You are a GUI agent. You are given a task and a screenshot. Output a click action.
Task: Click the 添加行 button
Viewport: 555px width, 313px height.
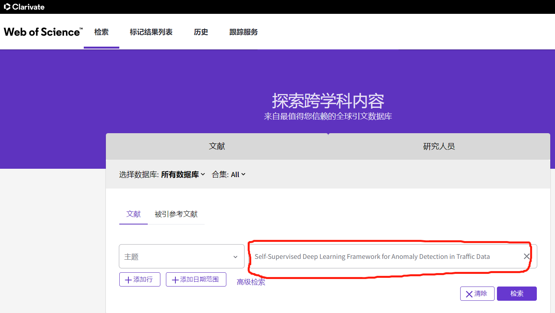(x=139, y=279)
